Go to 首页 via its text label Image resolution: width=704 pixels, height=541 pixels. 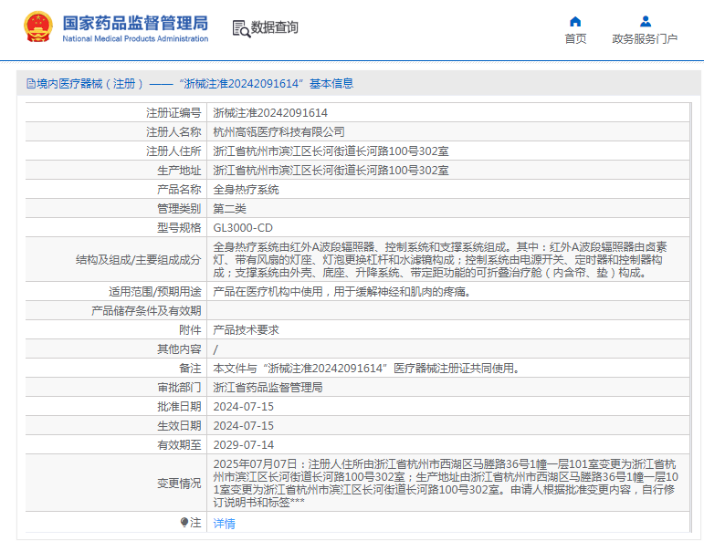coord(575,39)
